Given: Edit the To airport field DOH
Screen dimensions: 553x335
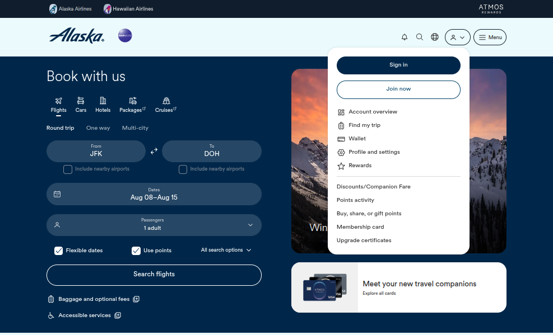Looking at the screenshot, I should pos(212,152).
